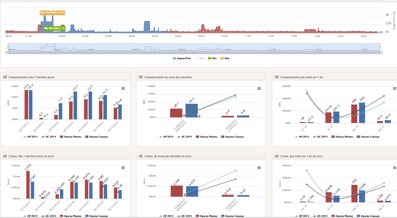Click the 306 red bar for aoû 15
Viewport: 397px width, 218px height.
click(x=354, y=114)
